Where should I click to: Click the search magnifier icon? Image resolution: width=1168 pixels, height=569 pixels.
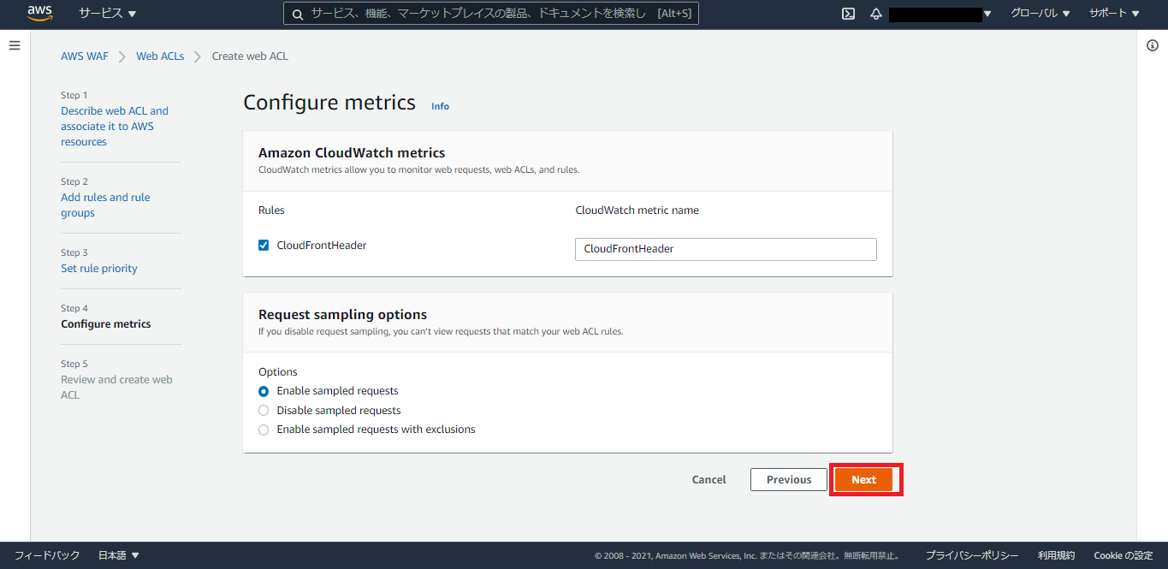pyautogui.click(x=297, y=14)
